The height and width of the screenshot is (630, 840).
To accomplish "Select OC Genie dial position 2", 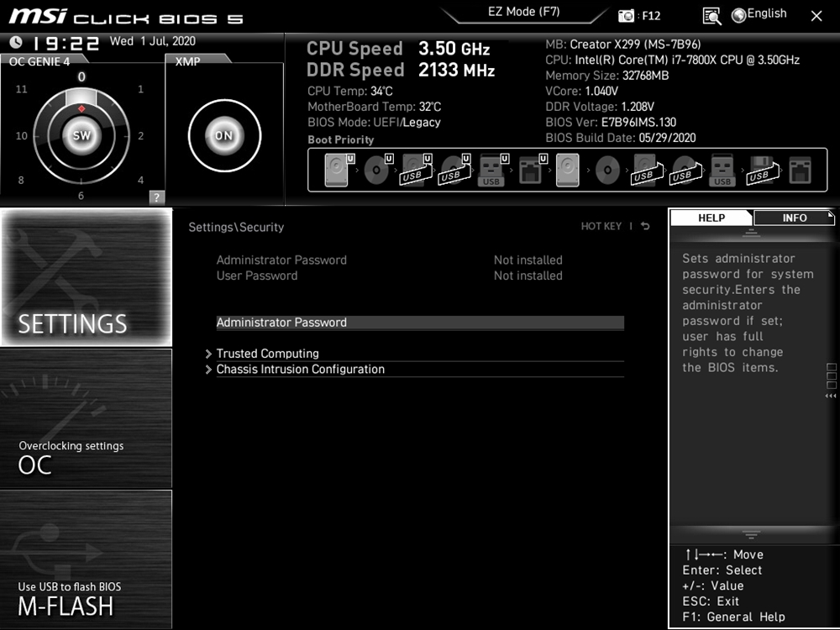I will point(141,136).
